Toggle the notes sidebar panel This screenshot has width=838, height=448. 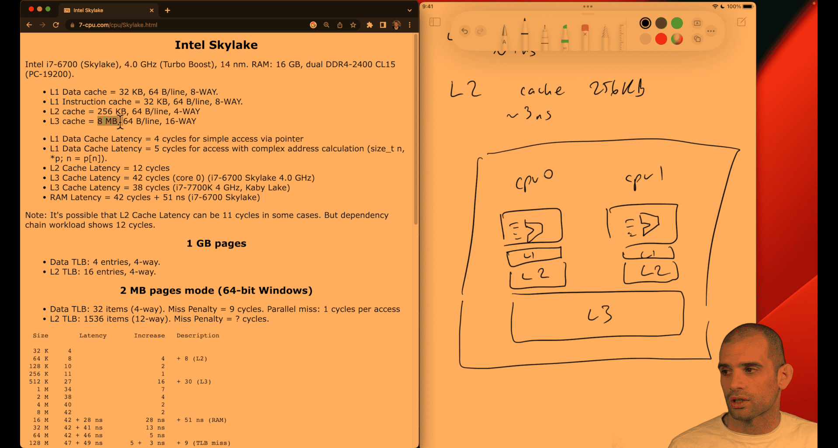pos(435,22)
